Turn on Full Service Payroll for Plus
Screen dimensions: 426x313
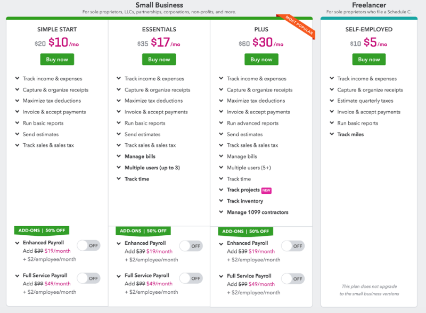[293, 278]
